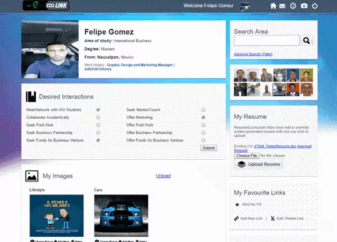The image size is (337, 242).
Task: Open the Mad Ne-YO favourite link
Action: pyautogui.click(x=252, y=204)
